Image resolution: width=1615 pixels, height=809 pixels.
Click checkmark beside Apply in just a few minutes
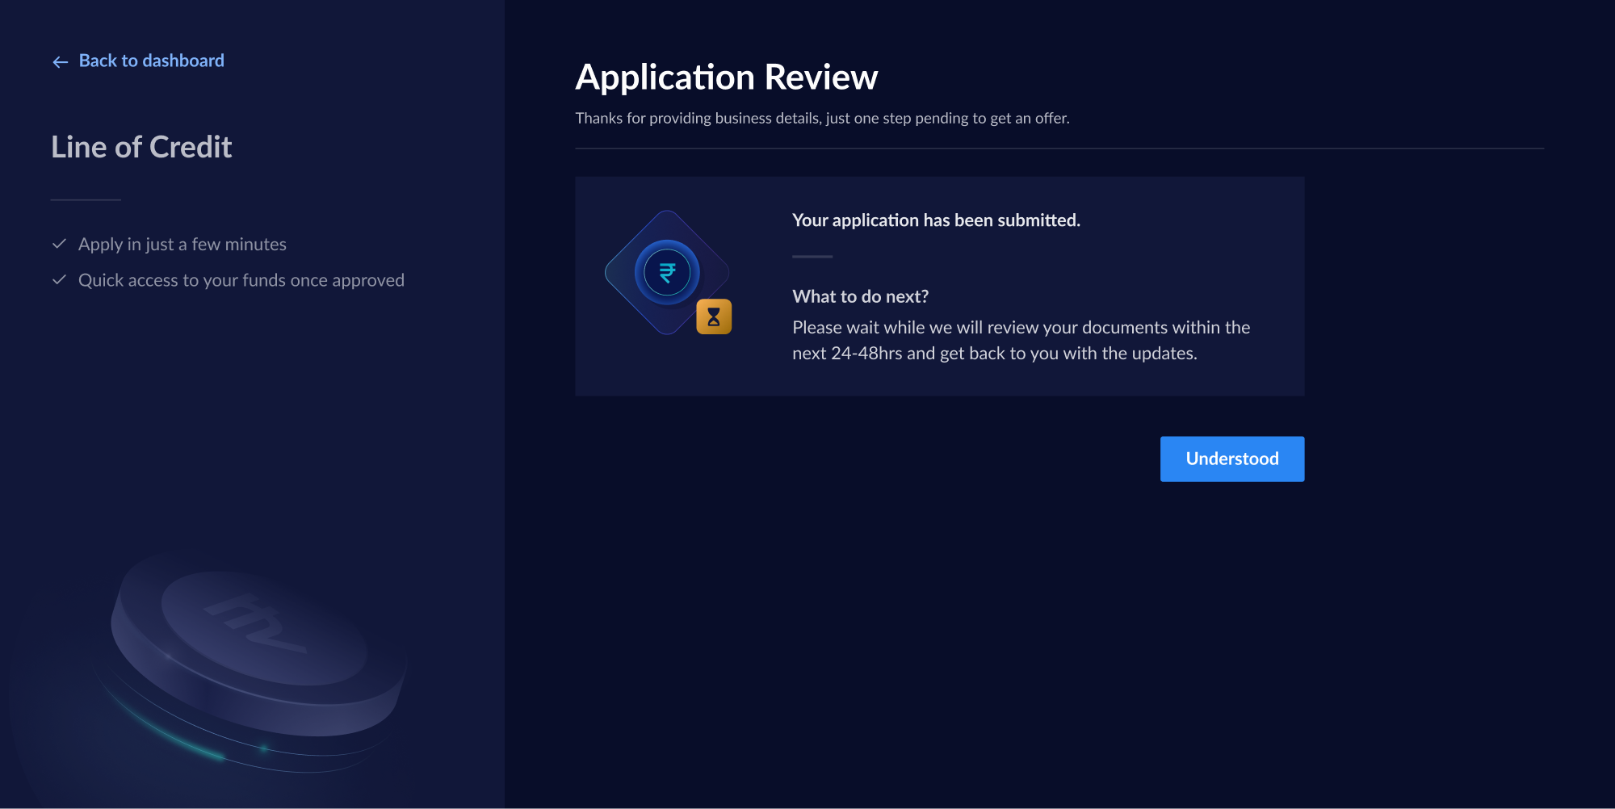click(59, 244)
